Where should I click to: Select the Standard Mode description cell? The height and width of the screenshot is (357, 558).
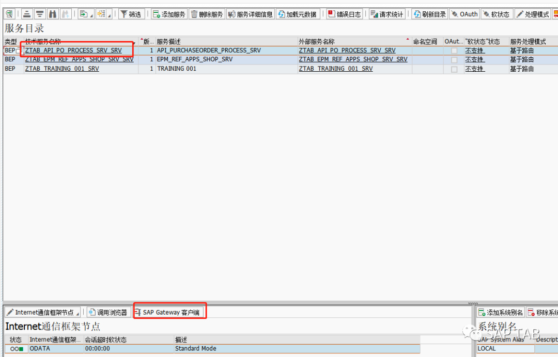point(297,349)
